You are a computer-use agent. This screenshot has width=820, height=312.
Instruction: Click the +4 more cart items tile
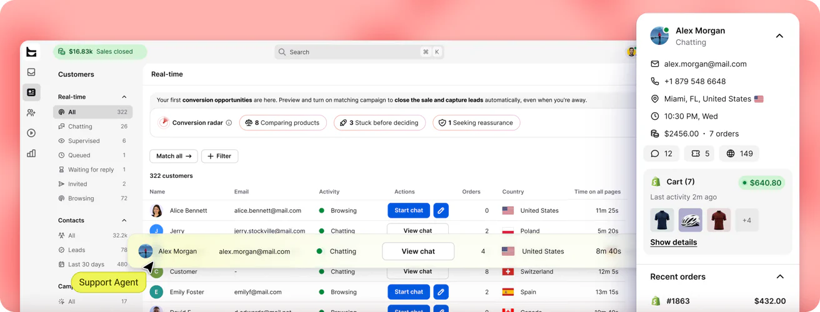(747, 220)
